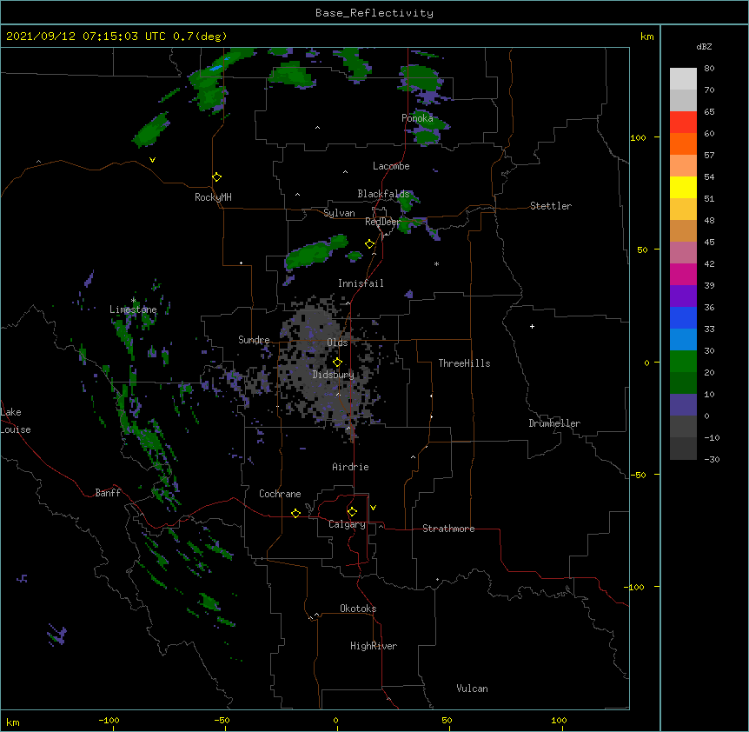Click the green echo west of Innisfail

(x=315, y=253)
